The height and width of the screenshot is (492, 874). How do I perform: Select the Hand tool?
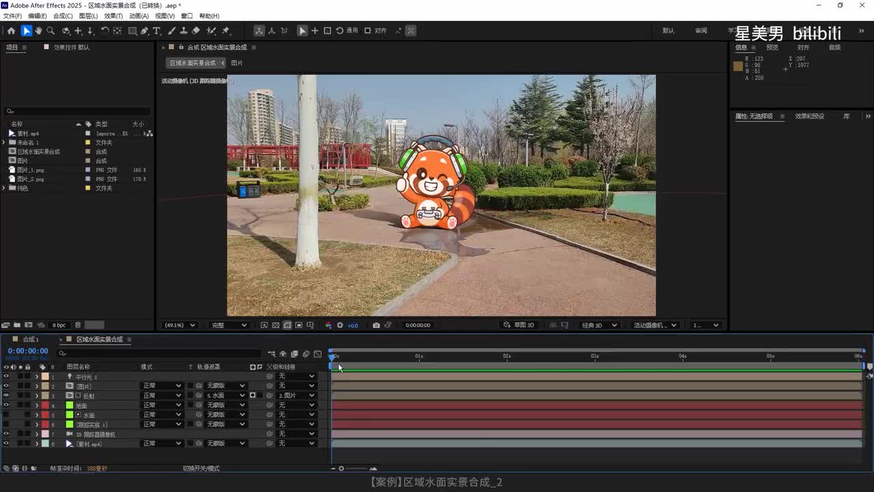pyautogui.click(x=38, y=31)
